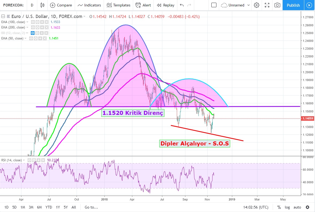
Task: Hide the EMA (200, close) indicator
Action: [x=33, y=27]
